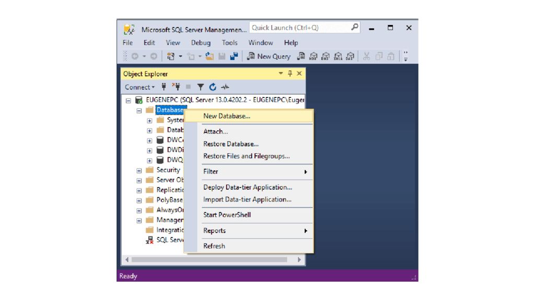Choose New Database... from context menu
This screenshot has height=300, width=535.
249,116
